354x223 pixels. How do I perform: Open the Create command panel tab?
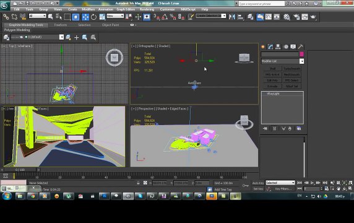[x=263, y=47]
